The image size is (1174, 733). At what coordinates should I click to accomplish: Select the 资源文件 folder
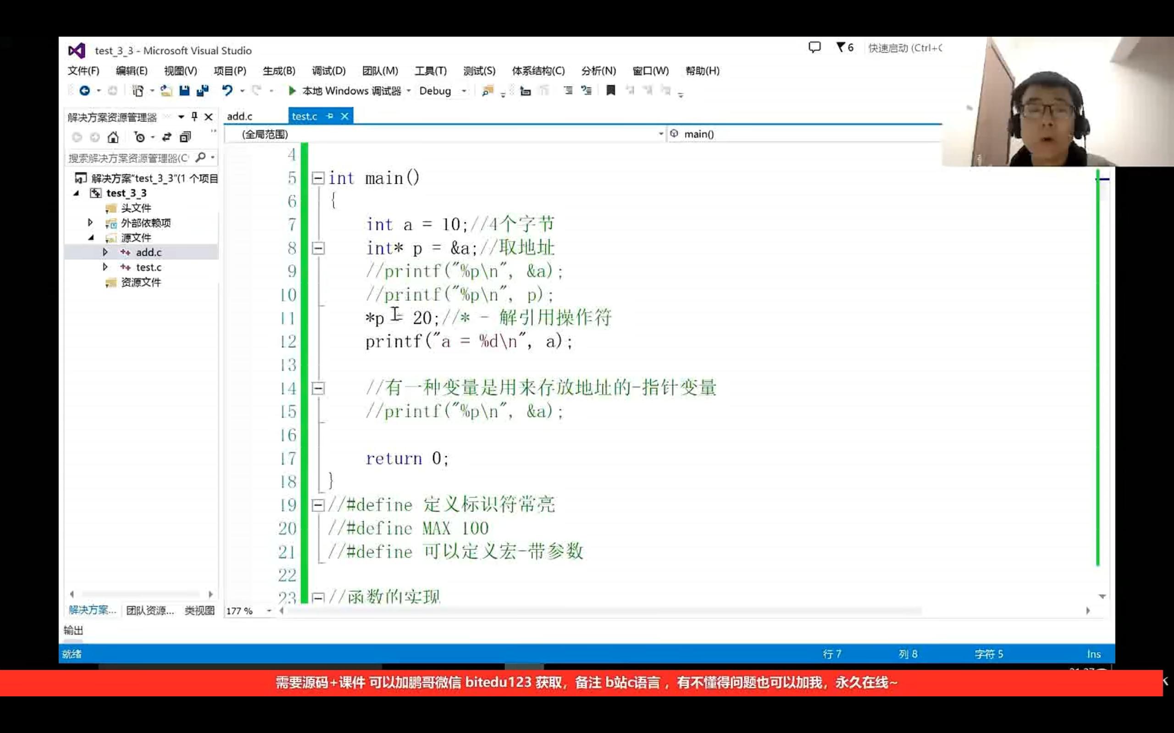point(141,282)
